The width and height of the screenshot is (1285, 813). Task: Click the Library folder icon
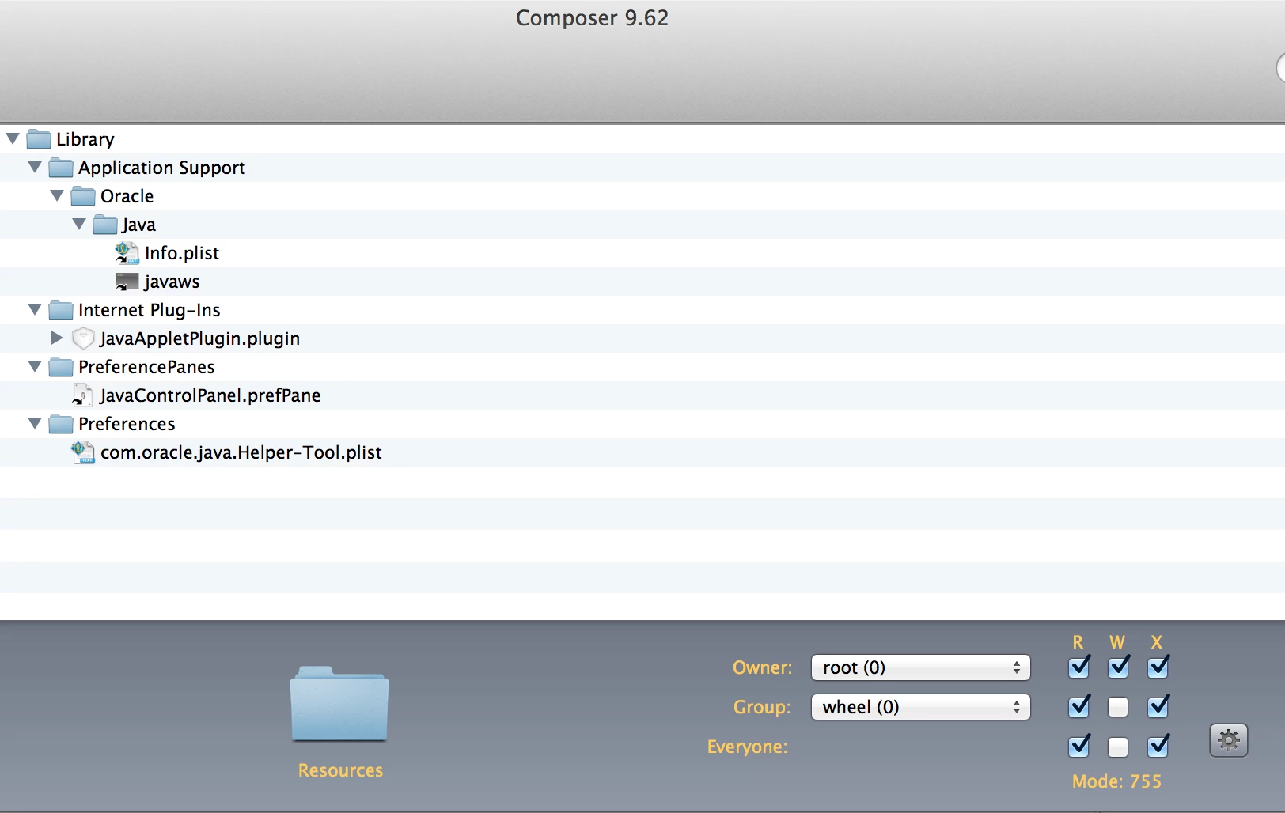pyautogui.click(x=39, y=140)
